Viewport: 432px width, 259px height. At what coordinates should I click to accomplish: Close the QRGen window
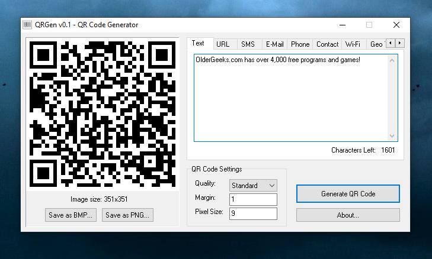(396, 25)
